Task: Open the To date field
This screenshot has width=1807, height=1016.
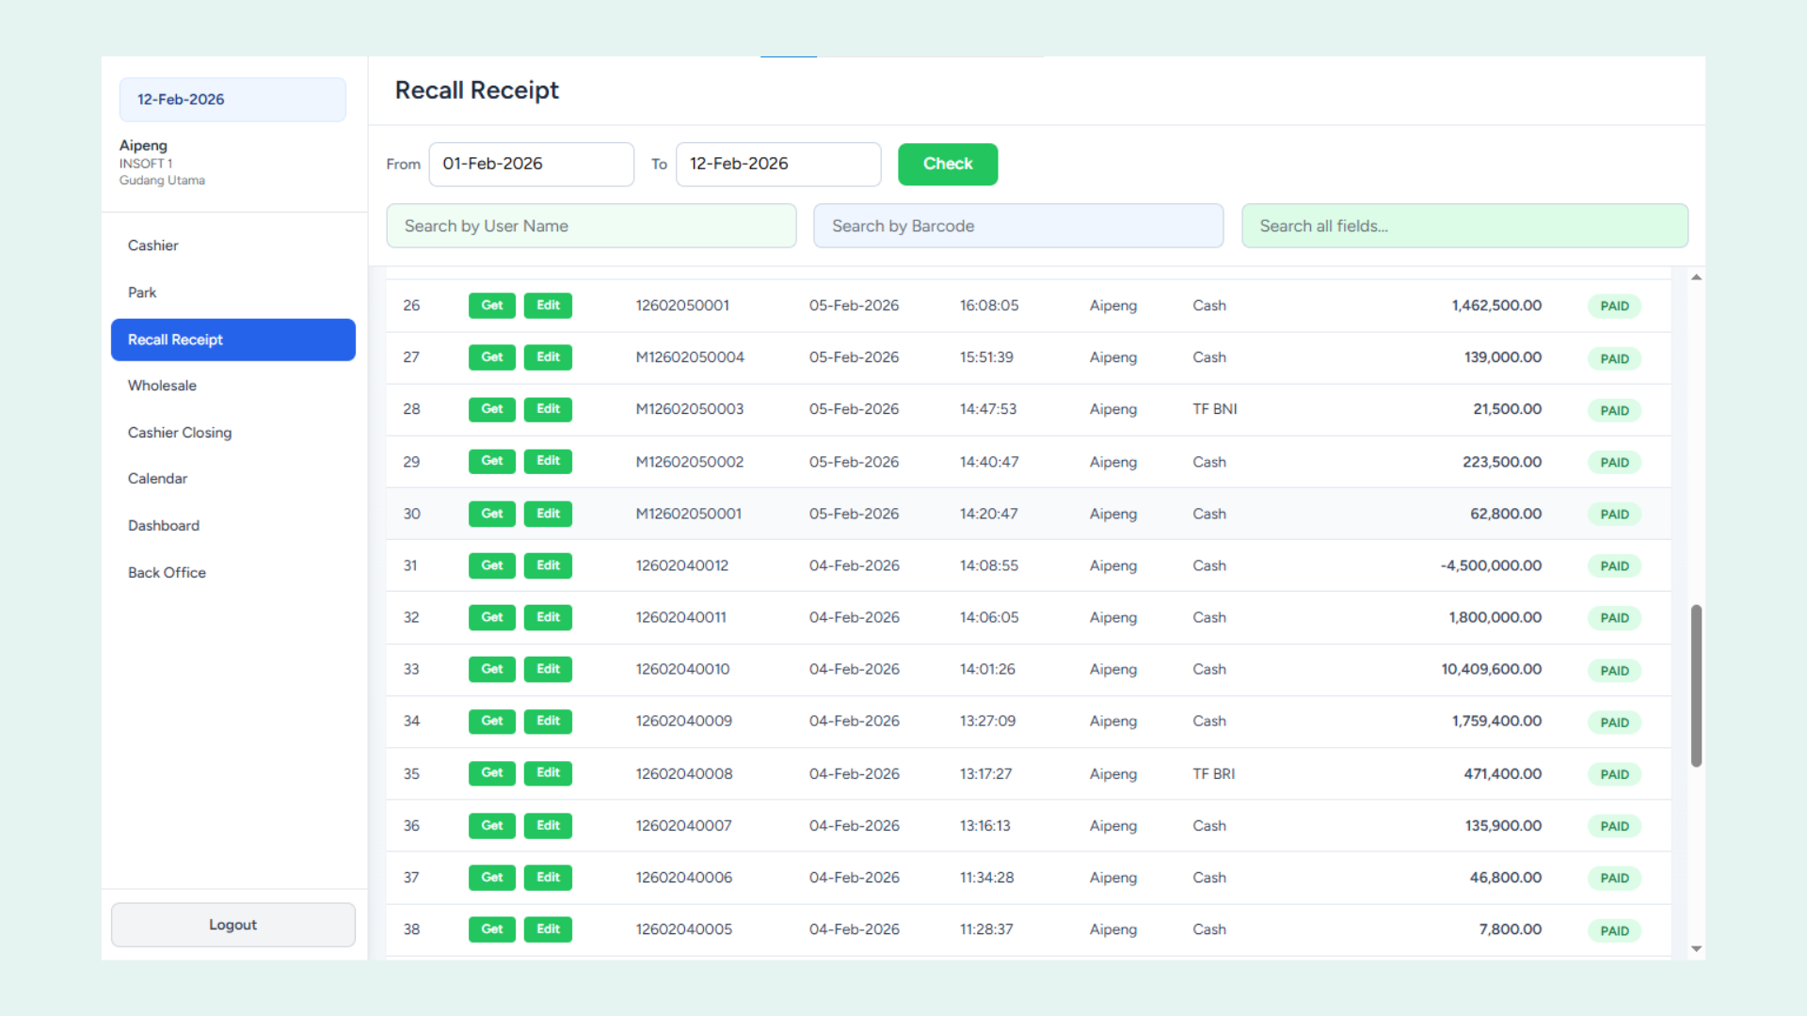Action: coord(777,164)
